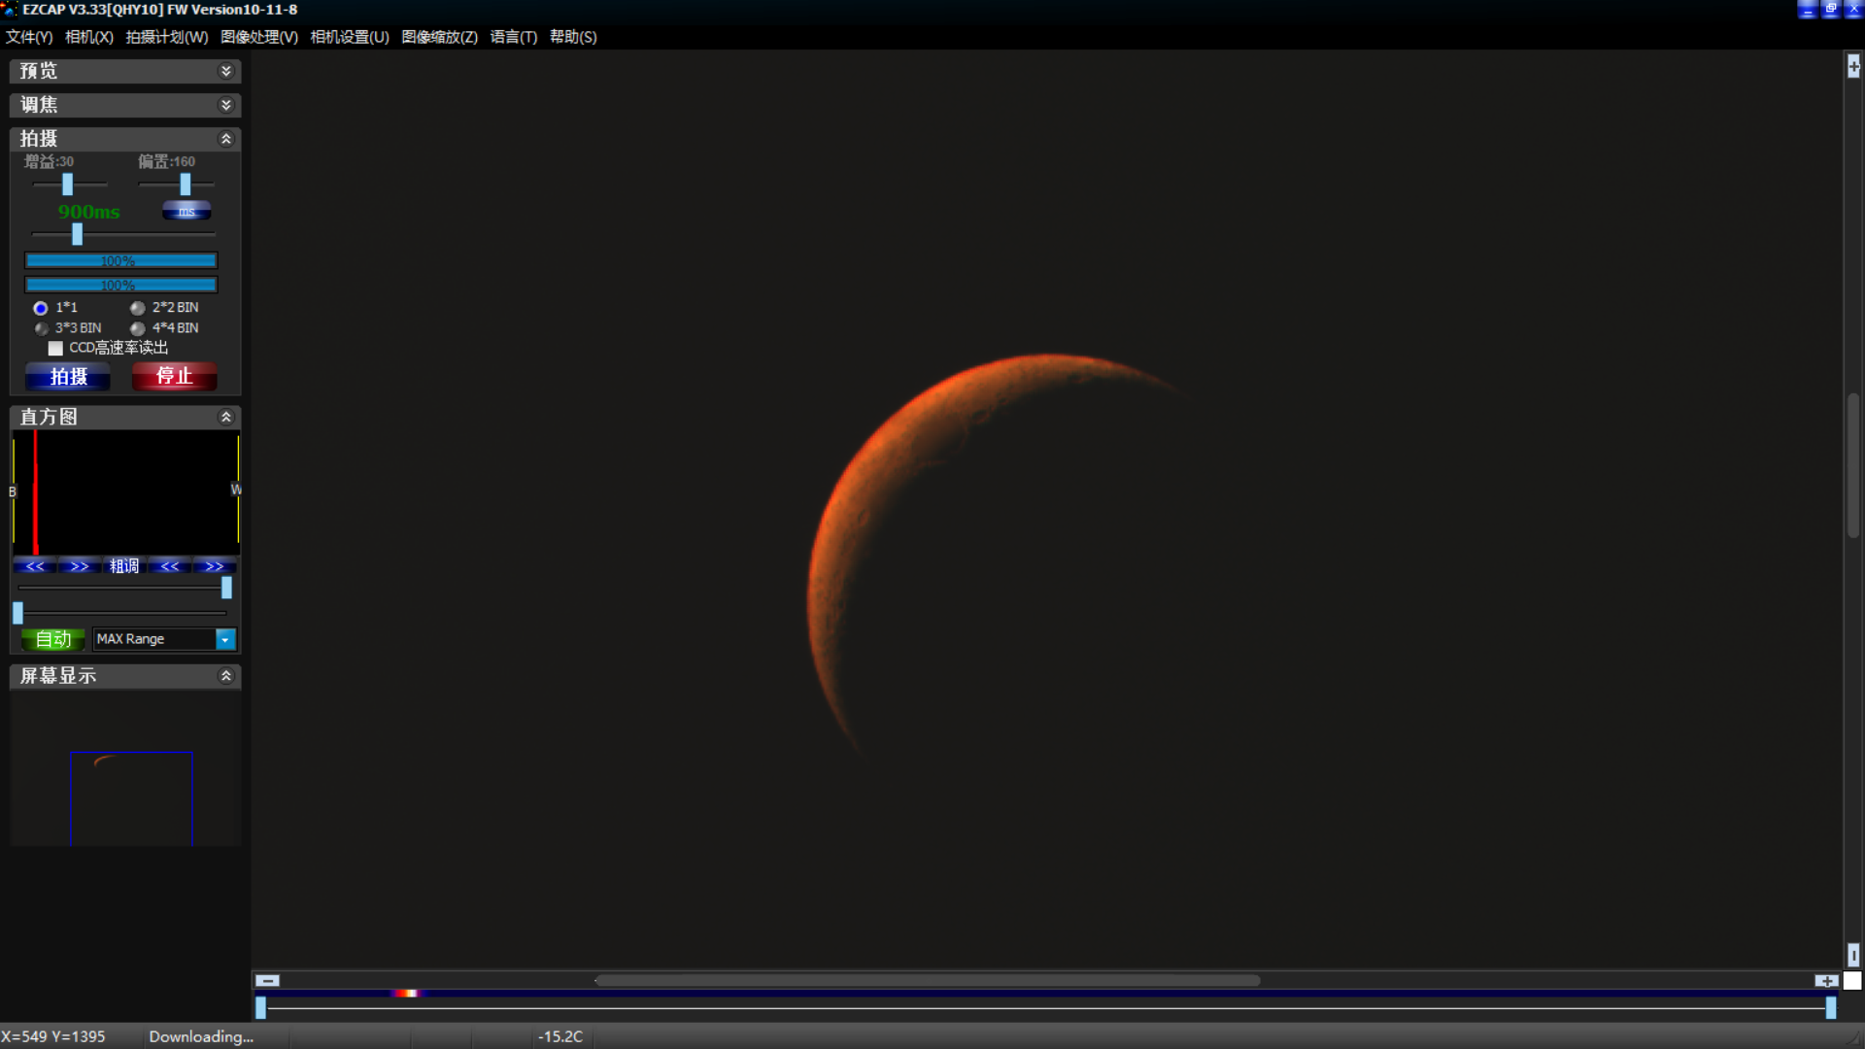1865x1049 pixels.
Task: Click the red 停止 stop button
Action: pos(175,377)
